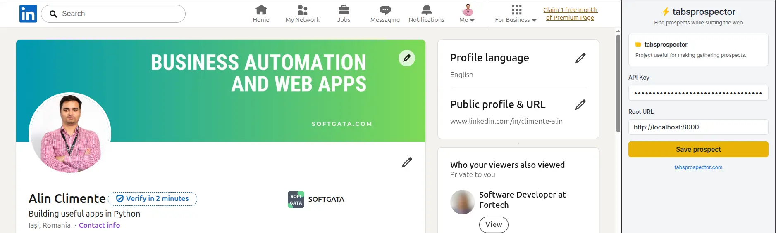Image resolution: width=776 pixels, height=233 pixels.
Task: Click the Root URL input field
Action: click(698, 127)
